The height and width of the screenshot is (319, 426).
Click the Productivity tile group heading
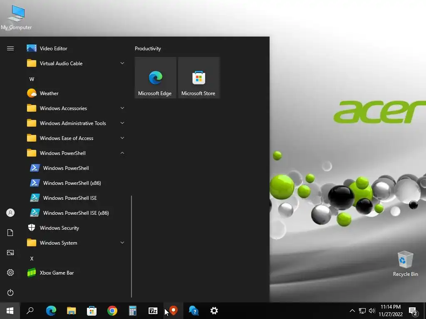(x=148, y=49)
